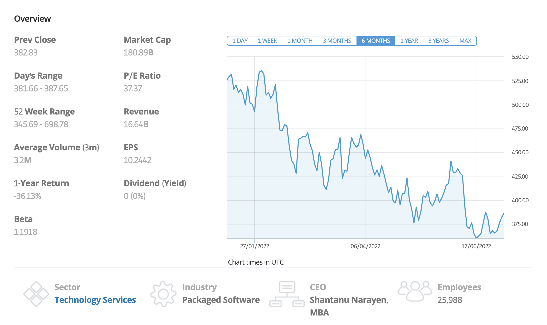Click the 27/01/2022 chart date label

point(255,246)
